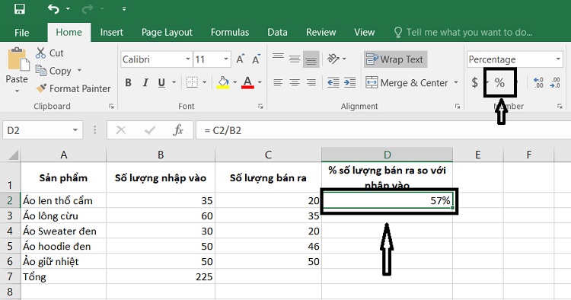This screenshot has height=300, width=571.
Task: Open the Data tab
Action: [277, 33]
